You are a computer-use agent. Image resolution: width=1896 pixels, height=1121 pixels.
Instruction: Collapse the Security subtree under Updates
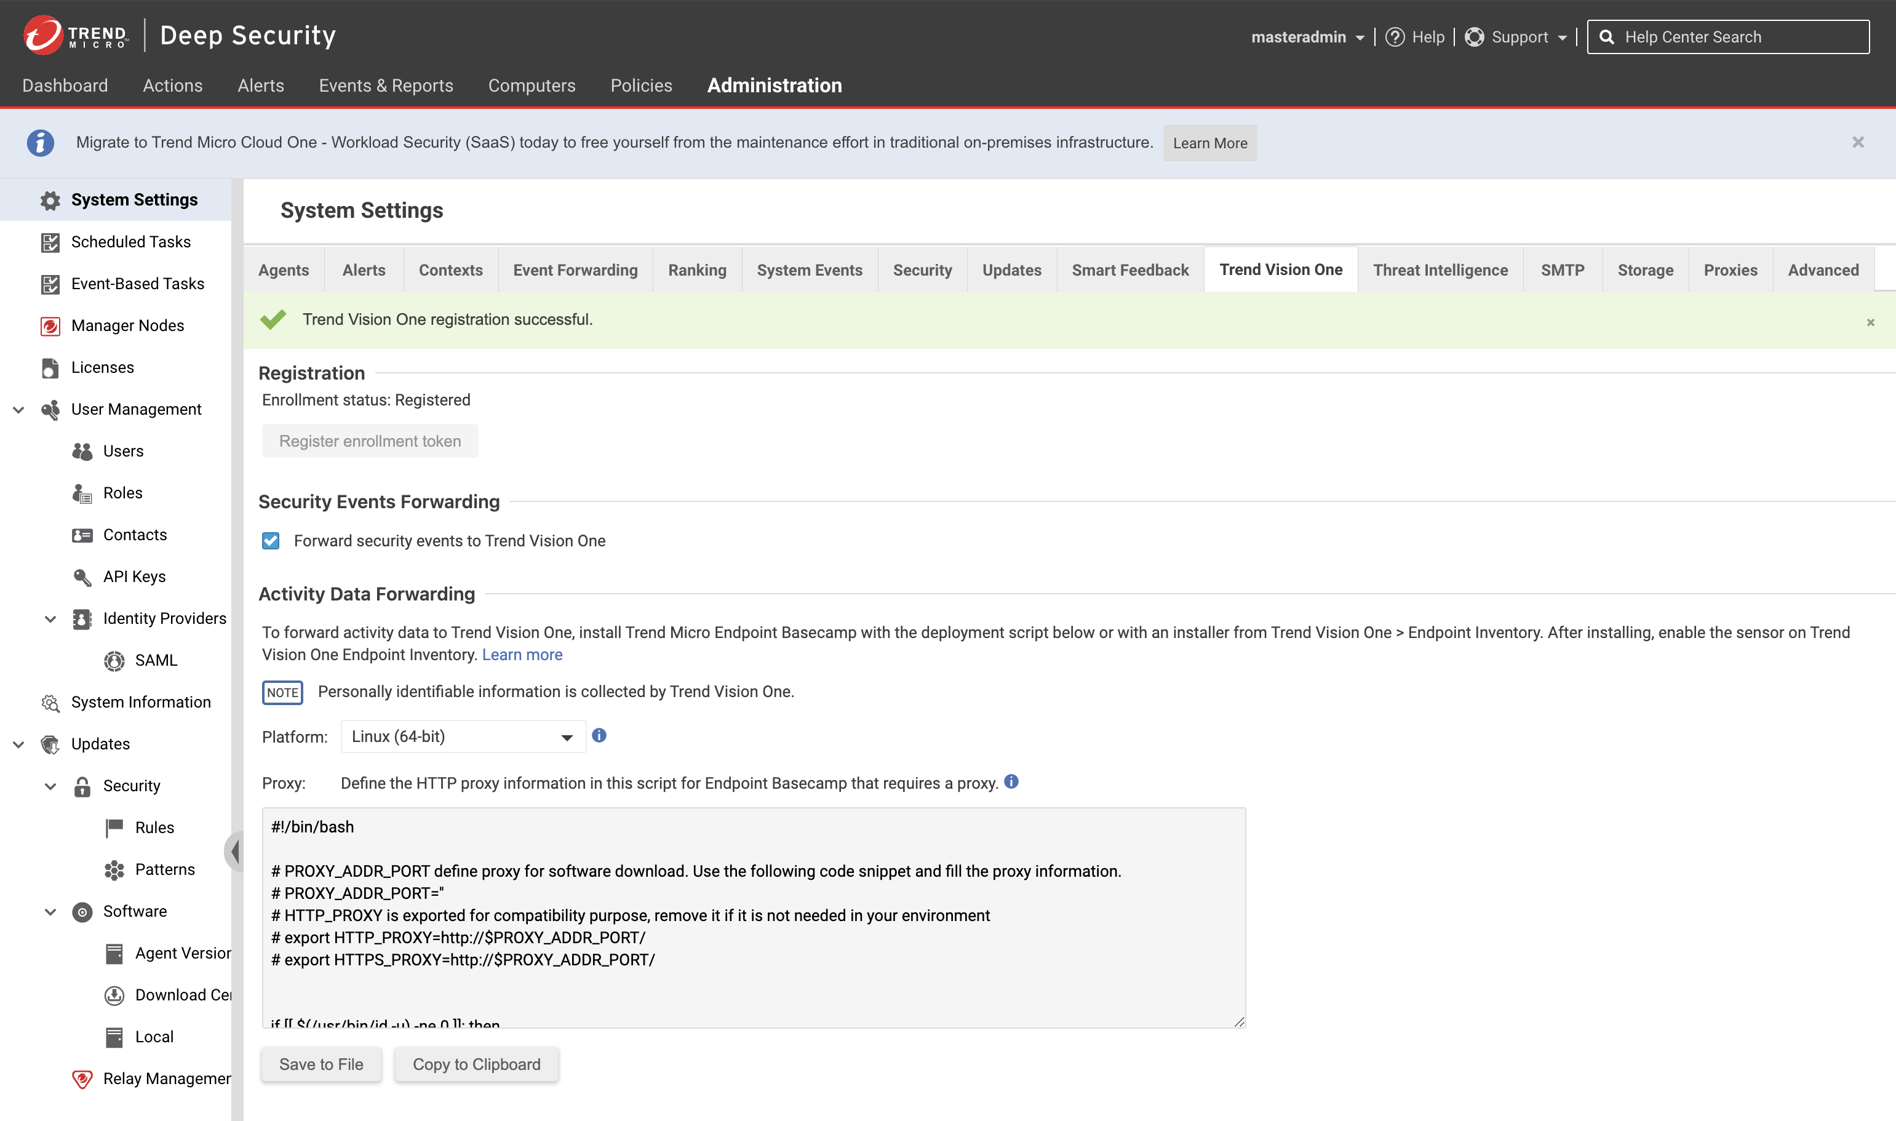click(x=50, y=786)
